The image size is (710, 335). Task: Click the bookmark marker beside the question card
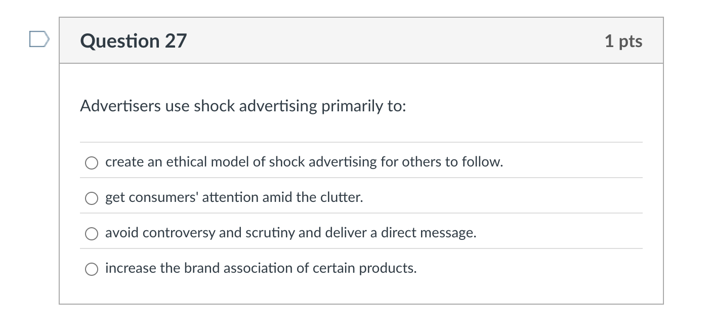click(x=38, y=39)
